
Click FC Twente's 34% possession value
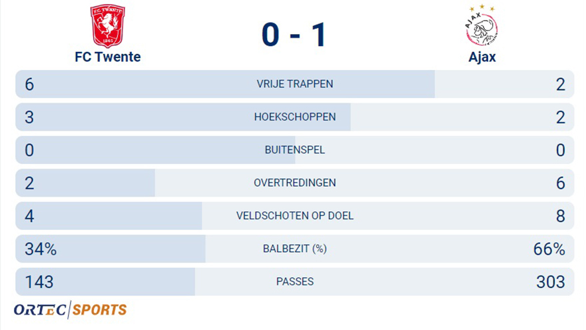(x=41, y=249)
